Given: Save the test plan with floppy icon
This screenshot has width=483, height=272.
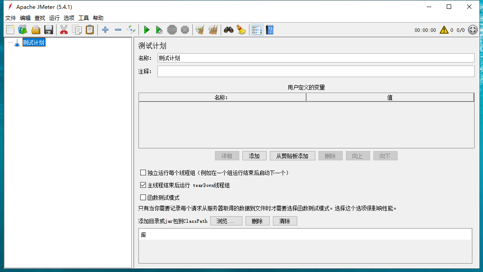Looking at the screenshot, I should pos(49,30).
